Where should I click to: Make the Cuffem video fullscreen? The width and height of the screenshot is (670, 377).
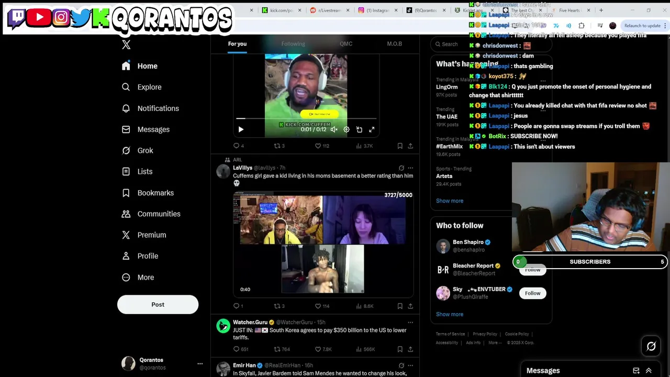(372, 129)
